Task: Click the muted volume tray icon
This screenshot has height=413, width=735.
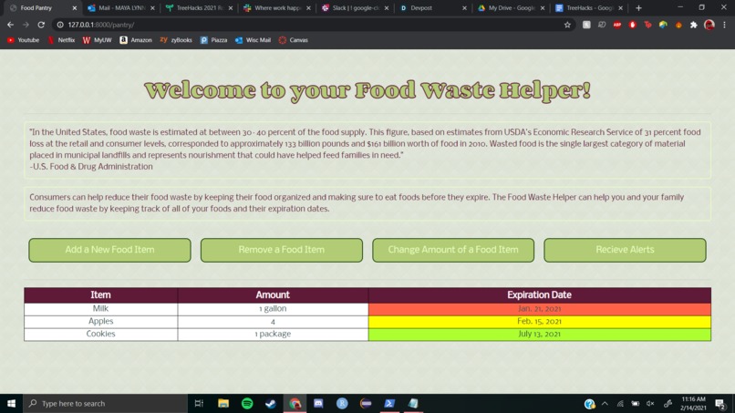Action: (x=650, y=403)
